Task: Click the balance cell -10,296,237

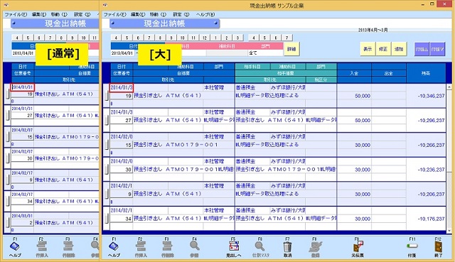Action: click(x=426, y=120)
